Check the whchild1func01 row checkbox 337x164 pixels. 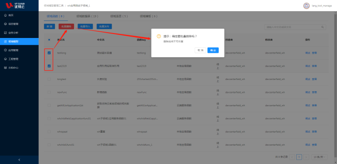(49, 145)
